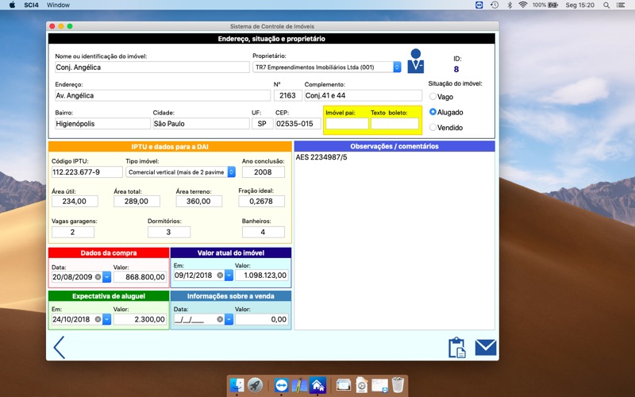Open Finder from the dock
The height and width of the screenshot is (397, 635).
[x=237, y=385]
